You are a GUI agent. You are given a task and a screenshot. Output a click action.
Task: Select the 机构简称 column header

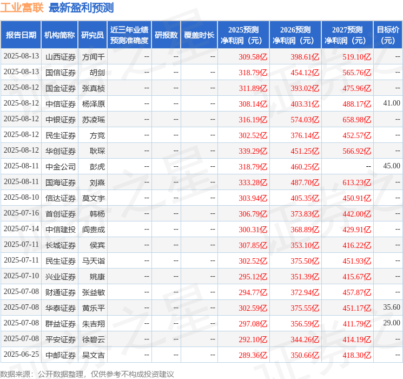(60, 35)
